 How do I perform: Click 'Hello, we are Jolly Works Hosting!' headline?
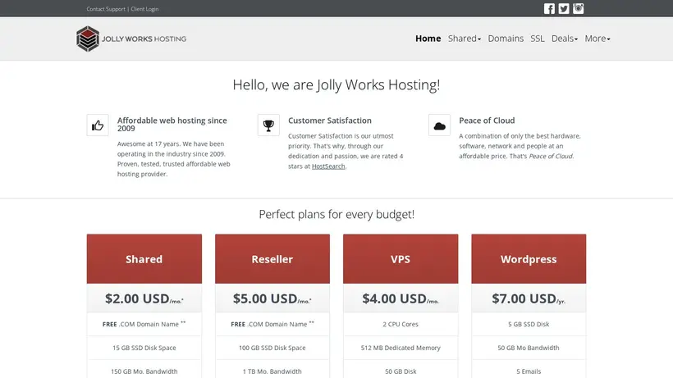pyautogui.click(x=336, y=84)
